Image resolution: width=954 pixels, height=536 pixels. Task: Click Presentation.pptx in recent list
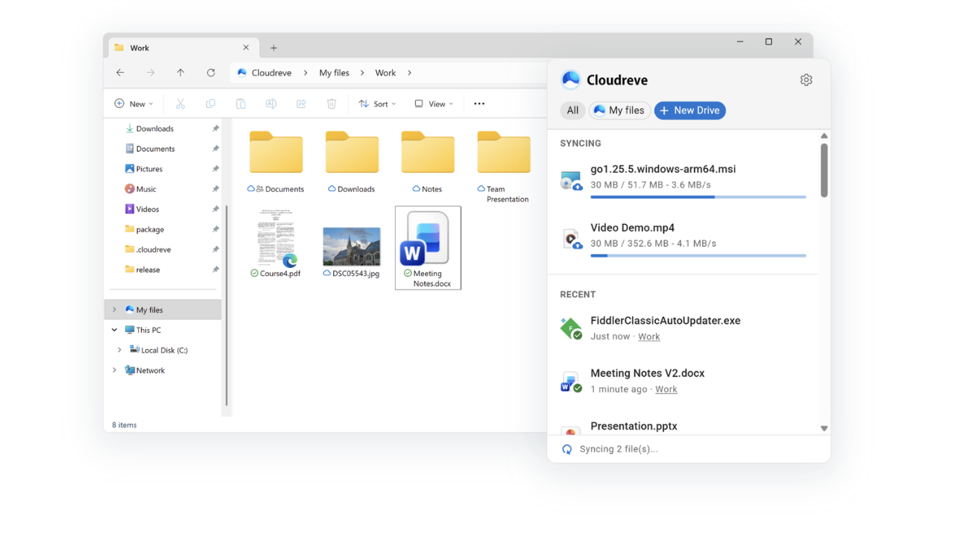634,427
